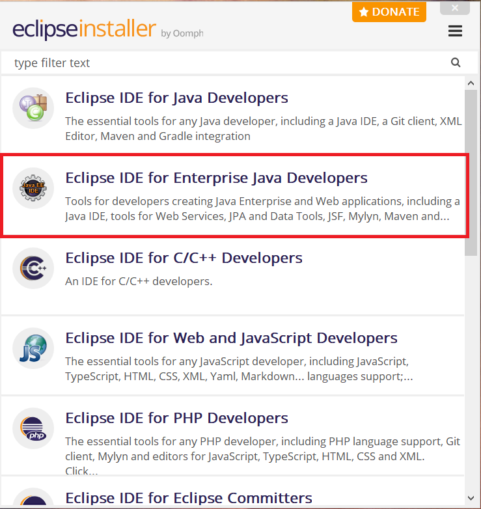The image size is (481, 509).
Task: Click the vertical scrollbar thumb
Action: tap(471, 173)
